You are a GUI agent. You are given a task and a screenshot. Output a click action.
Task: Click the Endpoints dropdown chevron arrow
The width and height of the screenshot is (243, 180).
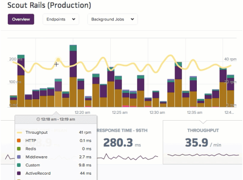(73, 19)
